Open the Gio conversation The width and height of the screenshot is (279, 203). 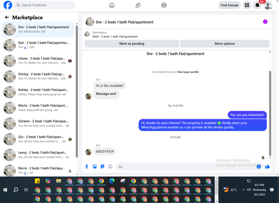(x=37, y=139)
